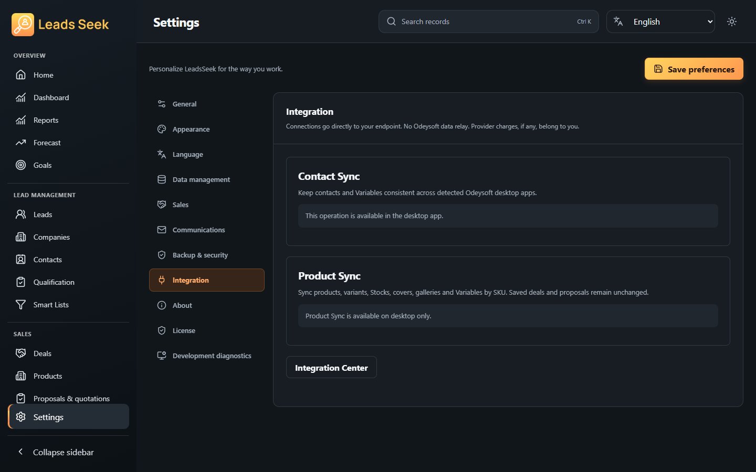Go to Data management settings
The height and width of the screenshot is (472, 756).
click(206, 179)
